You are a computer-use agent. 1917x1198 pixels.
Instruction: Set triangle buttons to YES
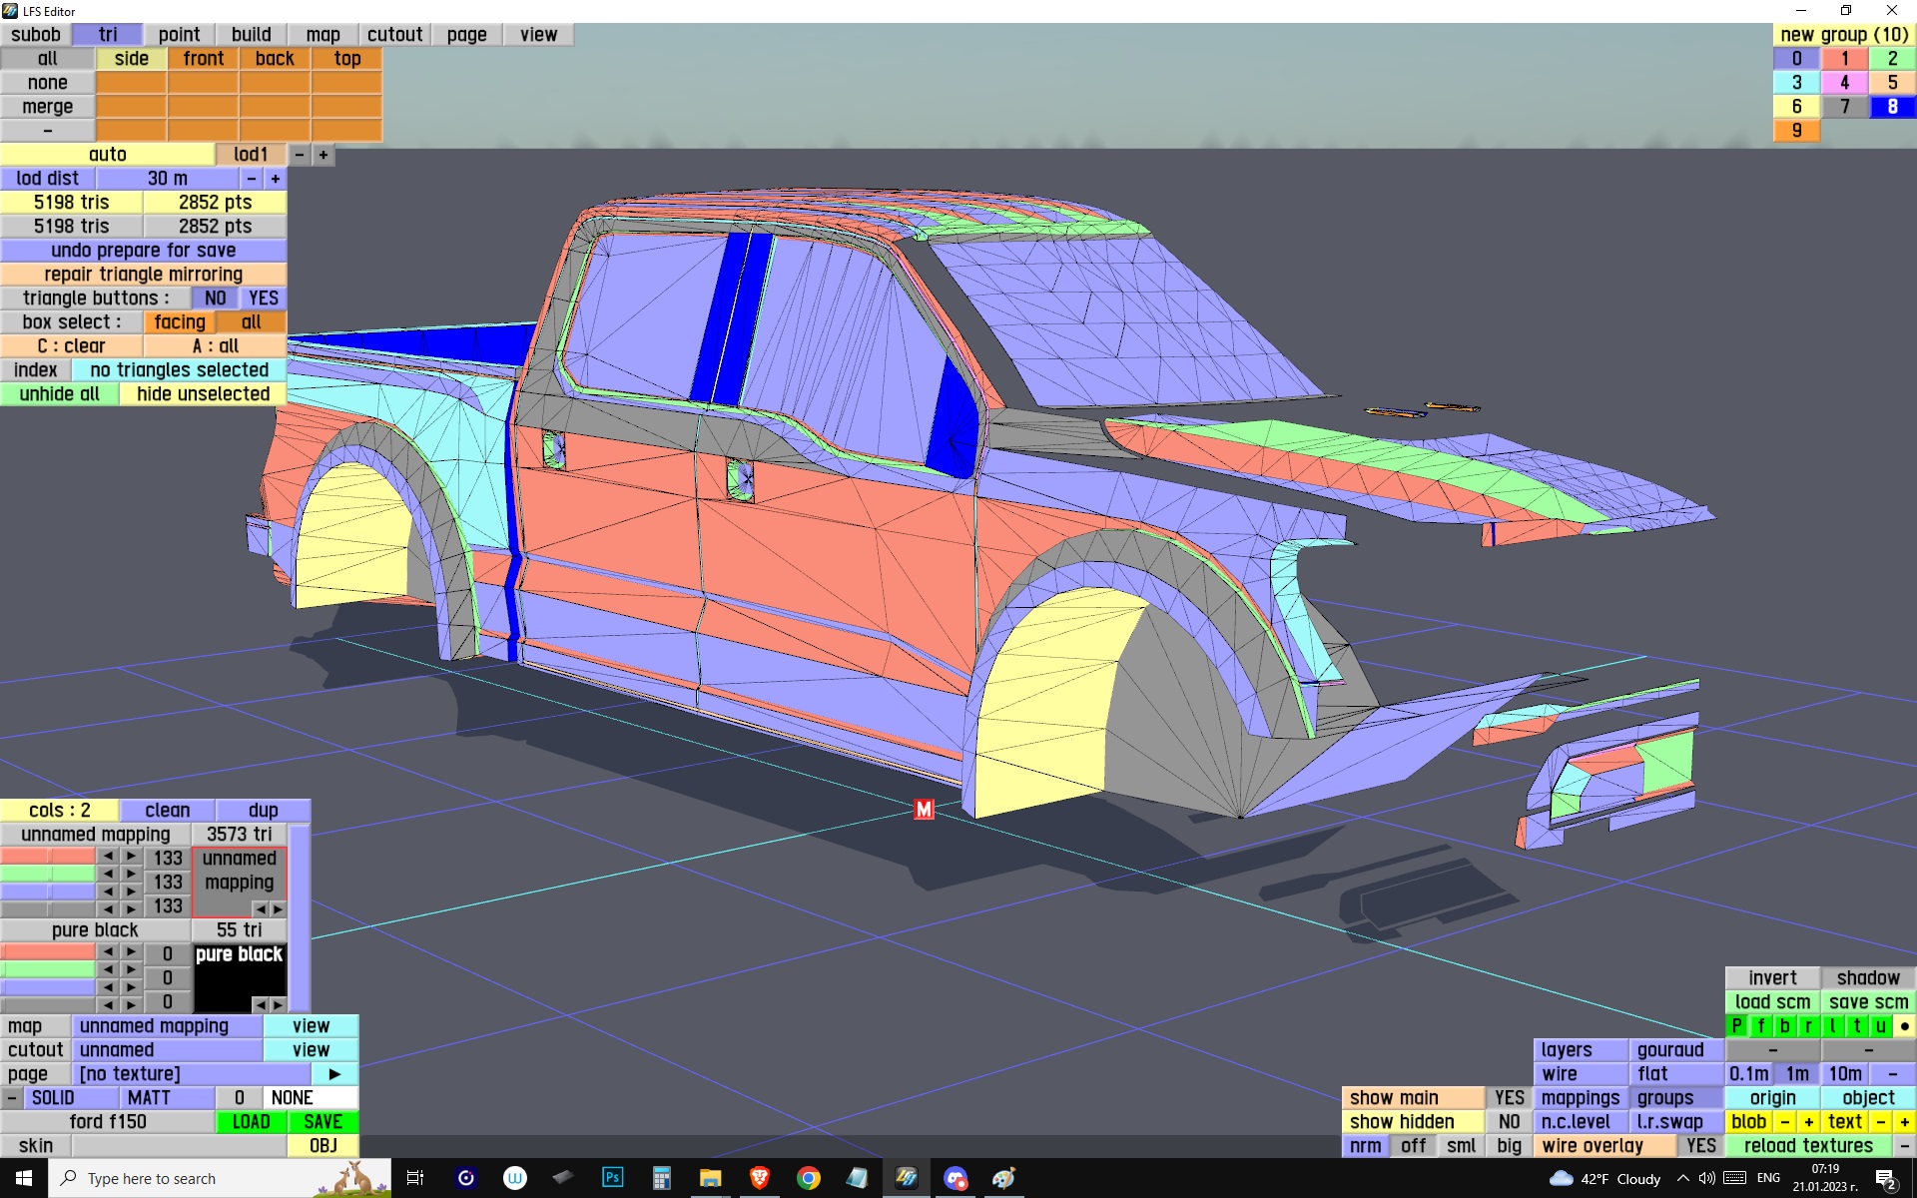pyautogui.click(x=264, y=298)
